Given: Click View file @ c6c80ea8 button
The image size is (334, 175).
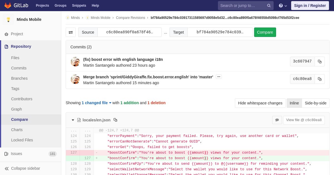Looking at the screenshot, I should [x=304, y=120].
